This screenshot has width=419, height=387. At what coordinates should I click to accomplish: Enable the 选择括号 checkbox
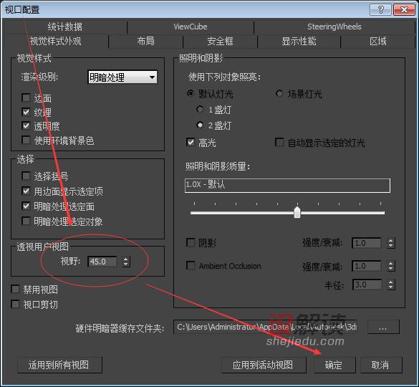pyautogui.click(x=26, y=176)
